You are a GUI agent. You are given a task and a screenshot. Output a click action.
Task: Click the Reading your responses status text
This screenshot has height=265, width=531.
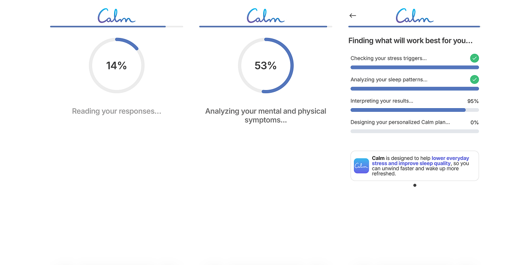click(x=116, y=111)
